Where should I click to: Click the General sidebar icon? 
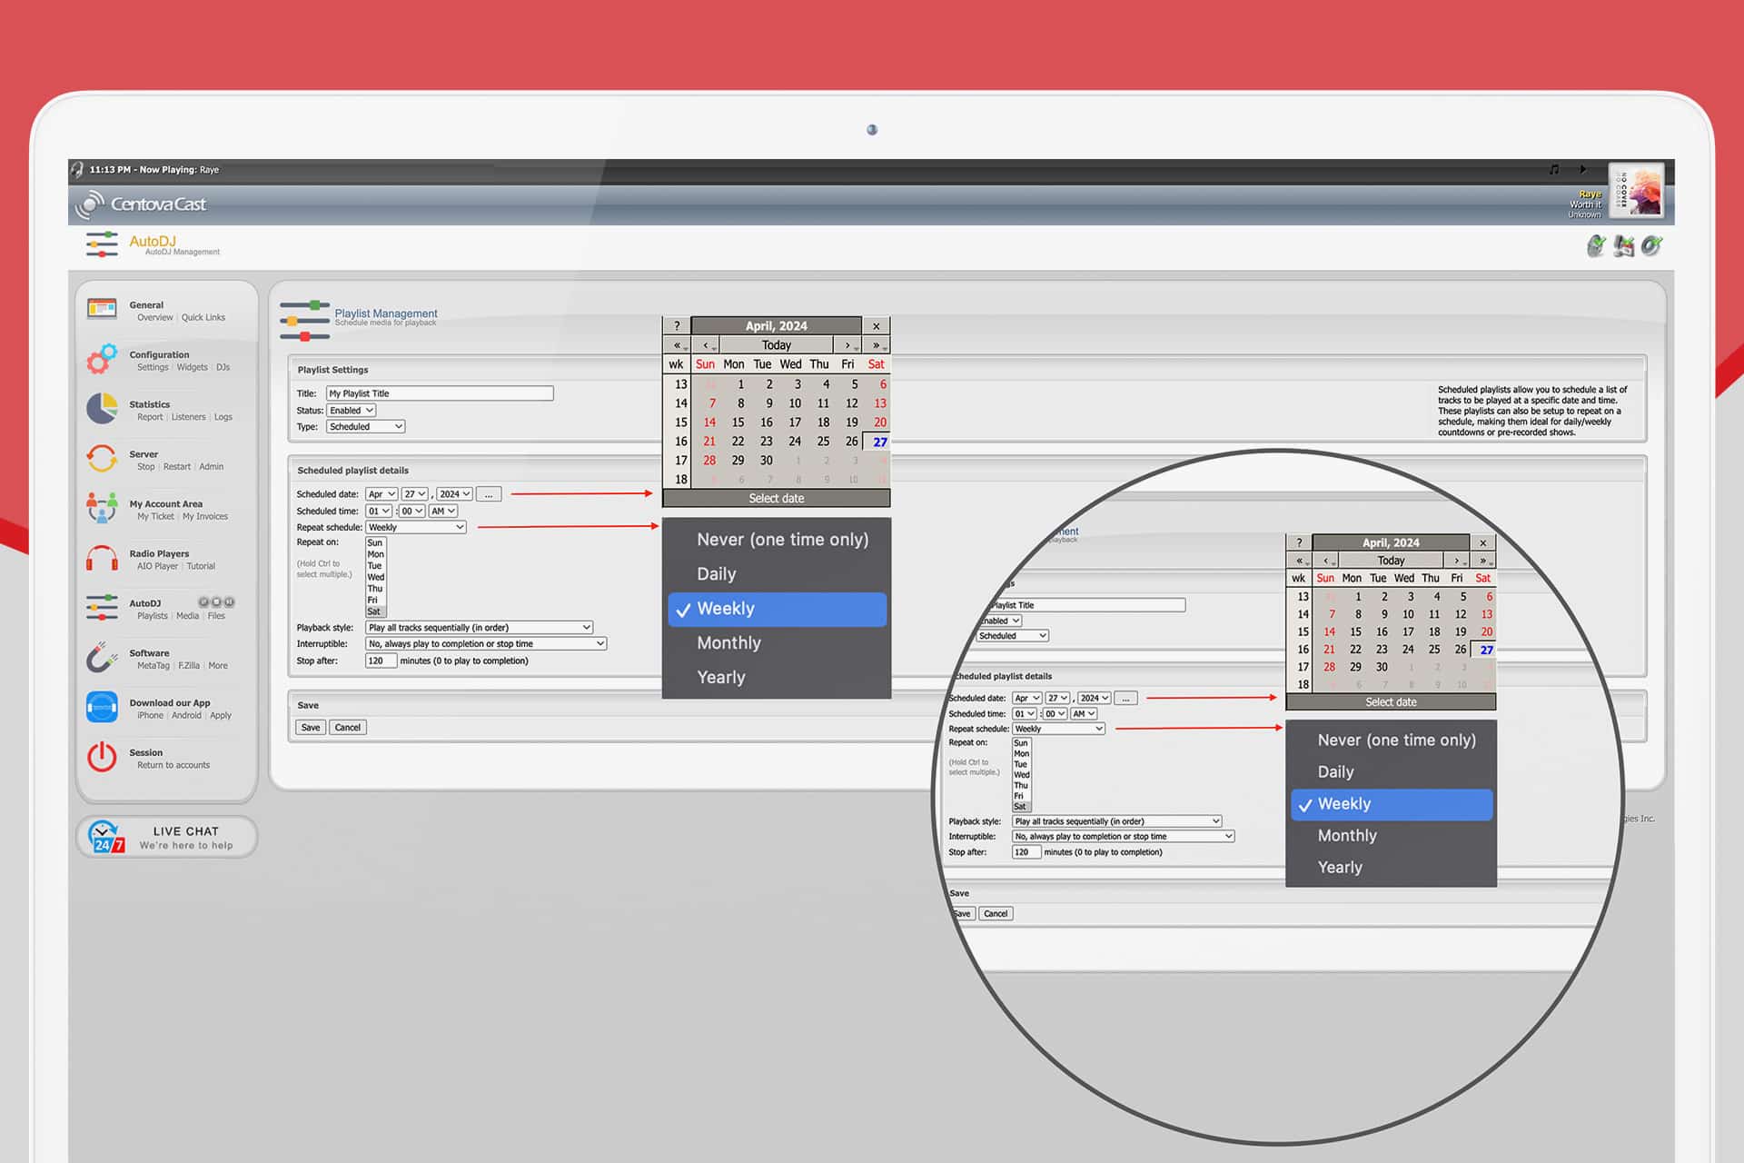point(102,309)
